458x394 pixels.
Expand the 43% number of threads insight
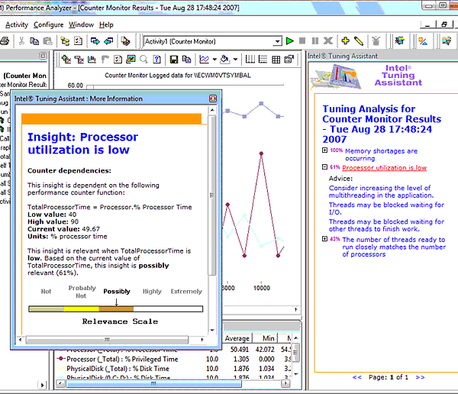click(x=324, y=239)
